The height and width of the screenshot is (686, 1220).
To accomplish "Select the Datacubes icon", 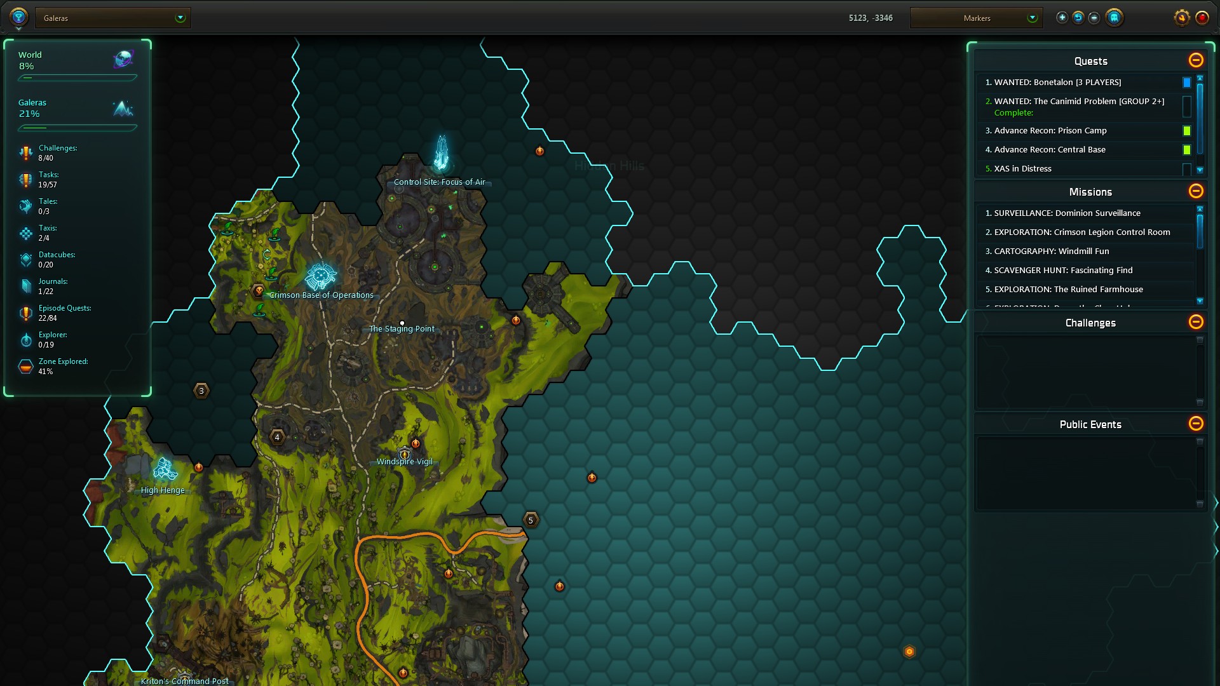I will [x=25, y=260].
